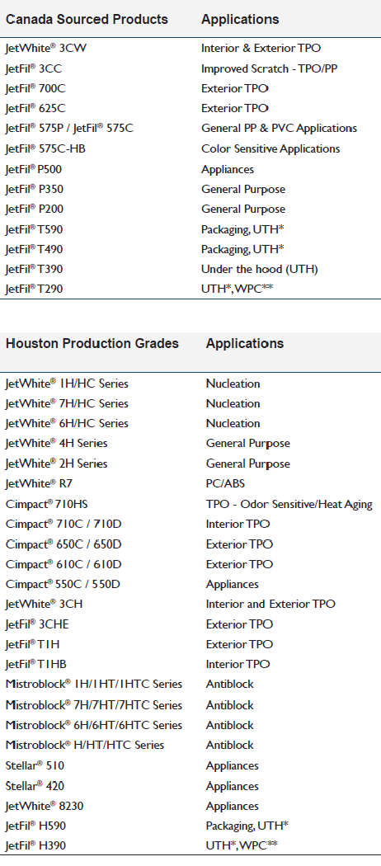Select Color Sensitive Applications text
The image size is (381, 866).
tap(270, 148)
